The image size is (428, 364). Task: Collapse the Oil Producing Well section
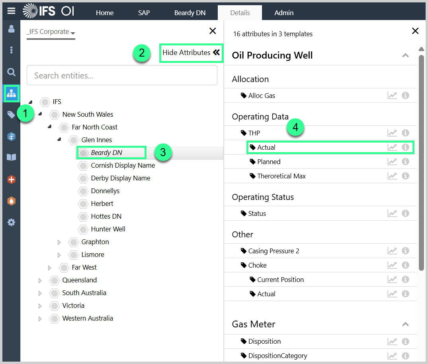(405, 55)
